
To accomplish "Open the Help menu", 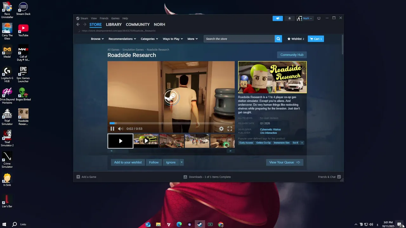I will tap(125, 18).
